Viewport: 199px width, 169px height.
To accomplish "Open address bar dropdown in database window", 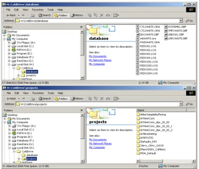I will (x=181, y=21).
